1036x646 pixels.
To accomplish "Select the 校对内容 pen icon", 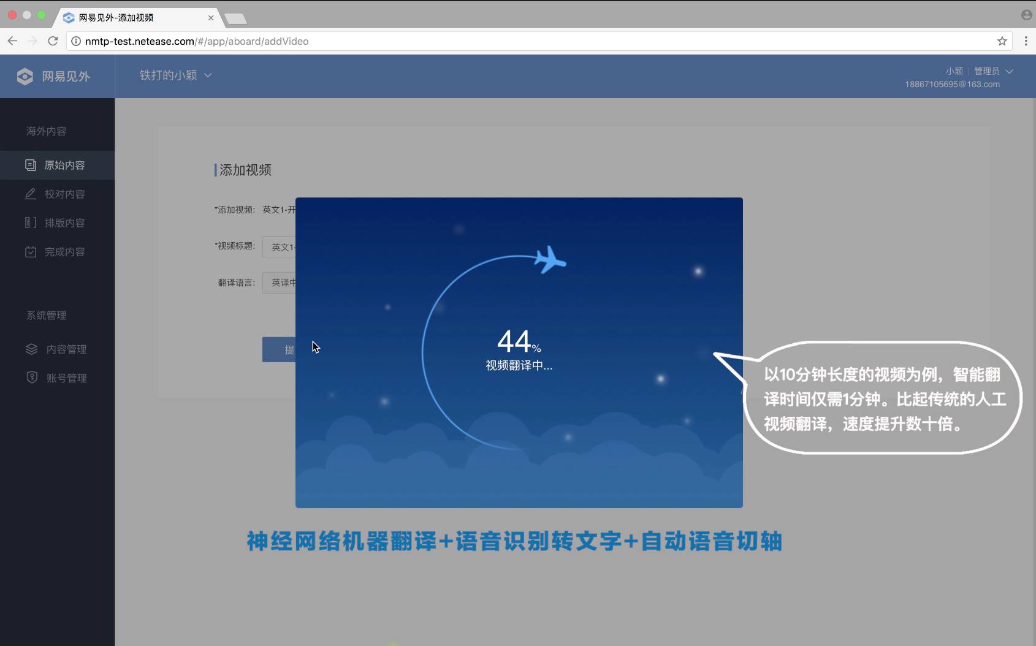I will point(31,194).
